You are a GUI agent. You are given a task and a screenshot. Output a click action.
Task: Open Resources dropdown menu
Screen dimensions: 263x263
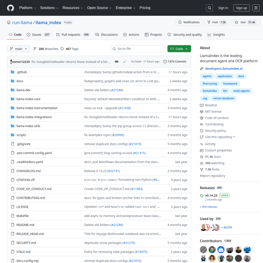pos(73,8)
